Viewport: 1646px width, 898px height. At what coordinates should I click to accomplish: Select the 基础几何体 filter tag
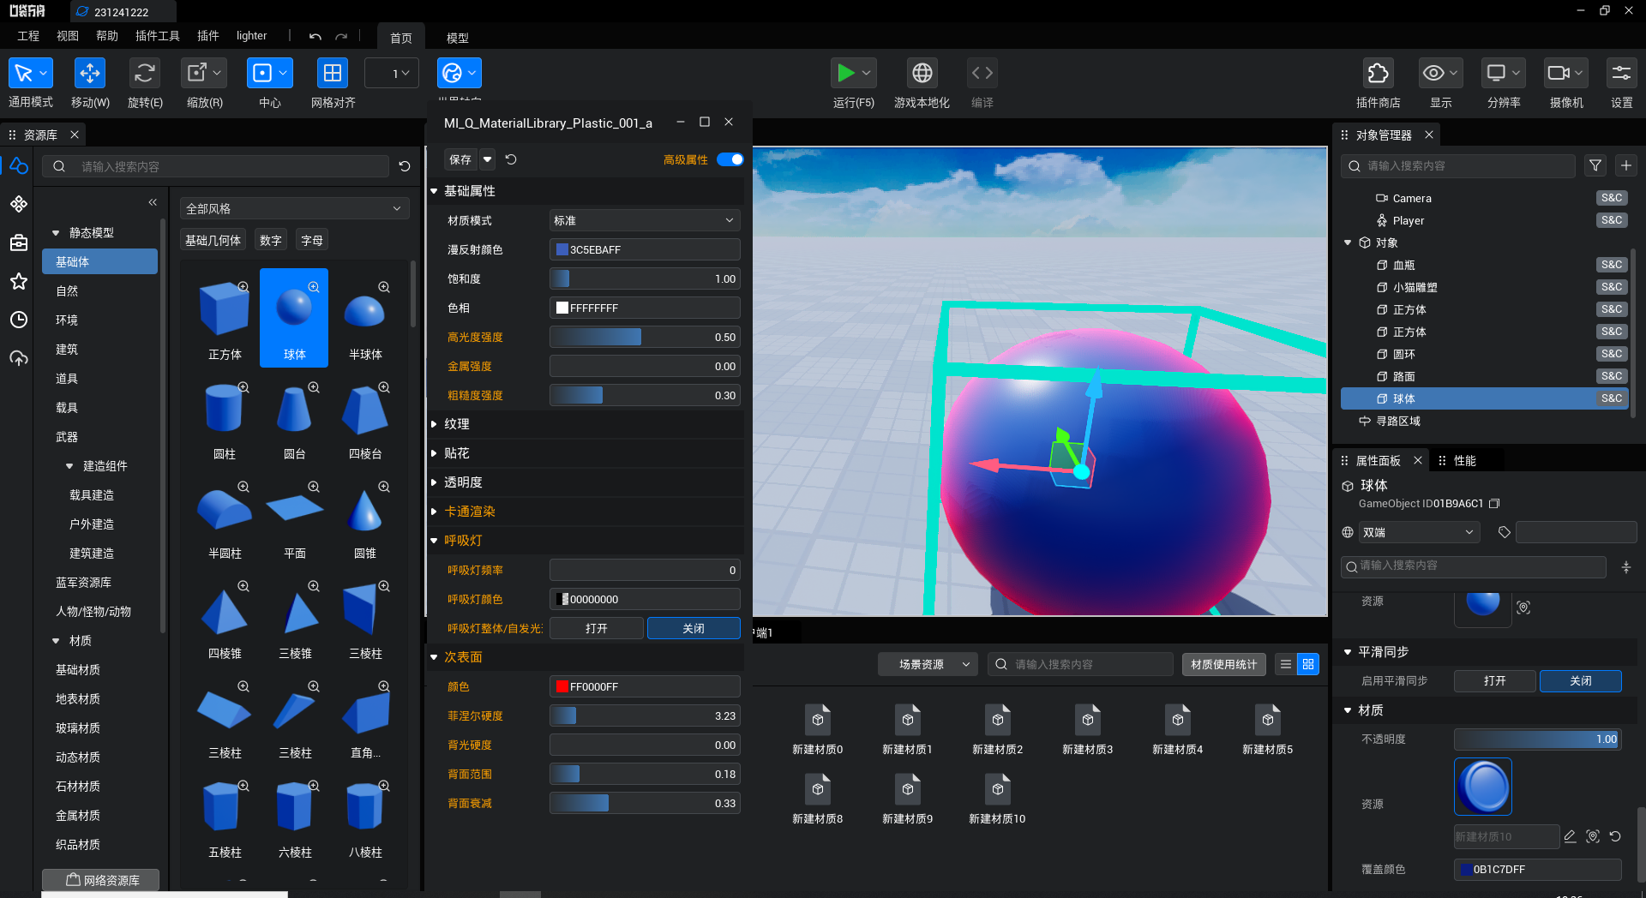213,241
